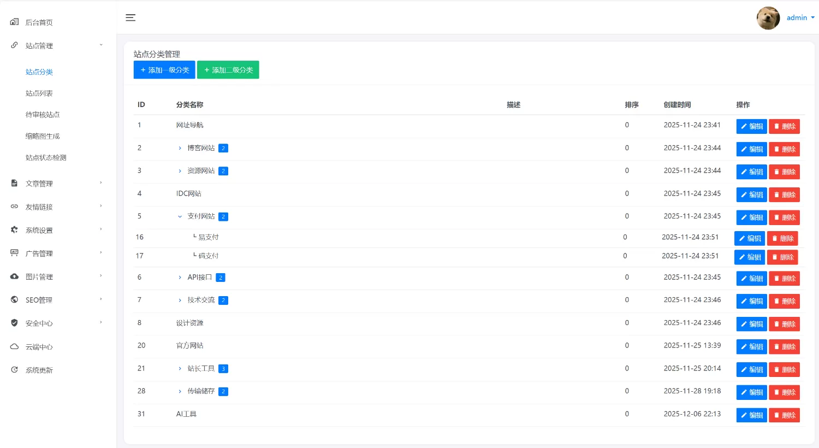Click the 系统设置 gear icon
The width and height of the screenshot is (819, 448).
pyautogui.click(x=14, y=230)
